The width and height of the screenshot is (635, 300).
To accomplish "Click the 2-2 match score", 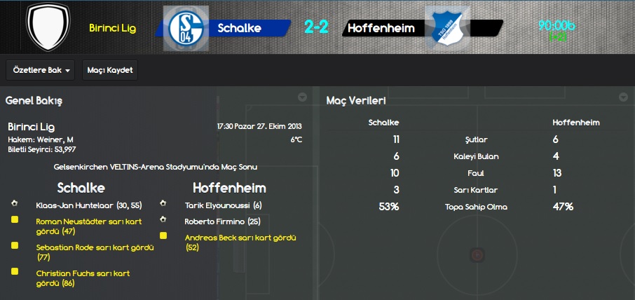I will 316,27.
